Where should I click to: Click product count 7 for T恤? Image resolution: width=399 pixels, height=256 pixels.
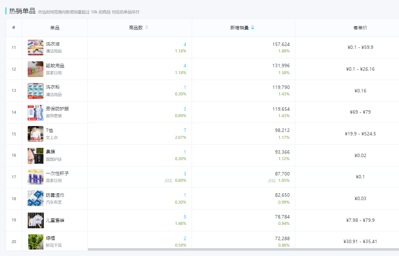click(185, 130)
